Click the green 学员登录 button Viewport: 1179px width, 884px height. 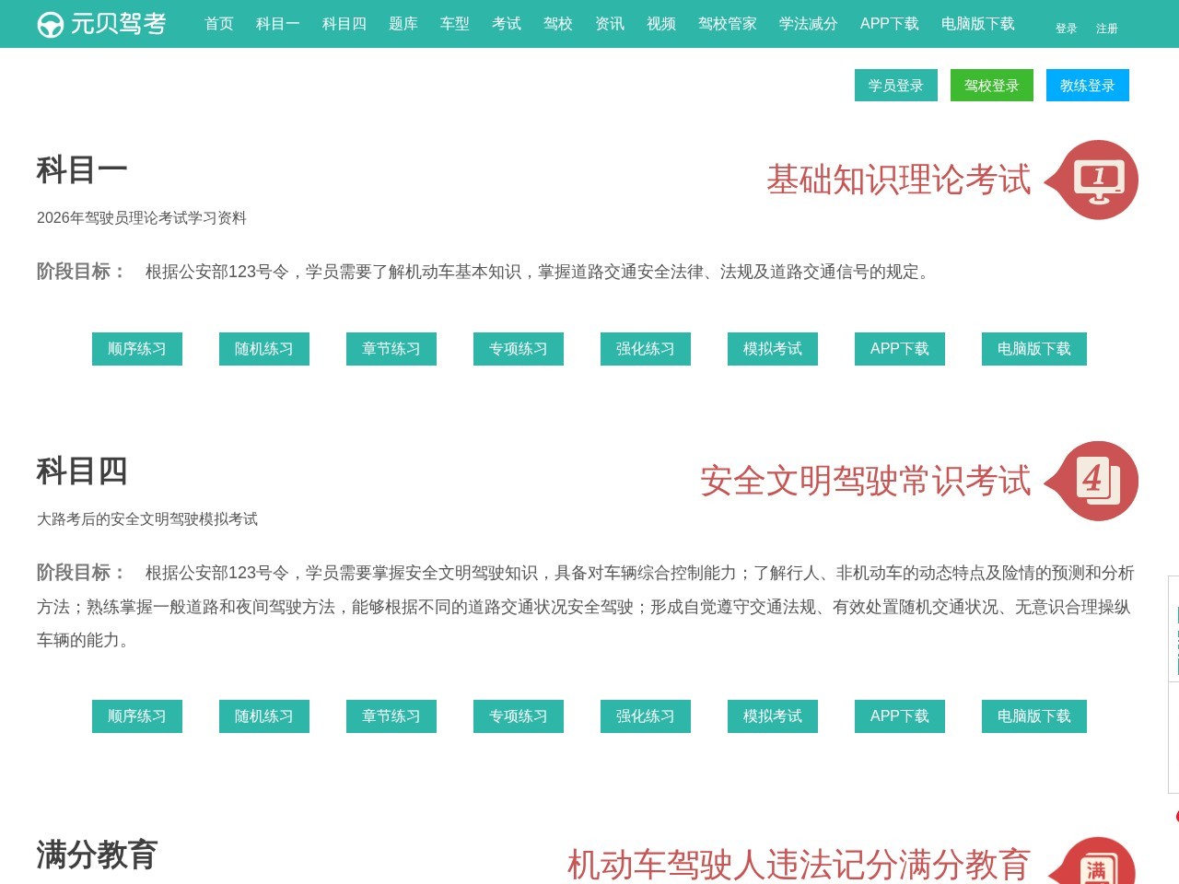coord(896,86)
